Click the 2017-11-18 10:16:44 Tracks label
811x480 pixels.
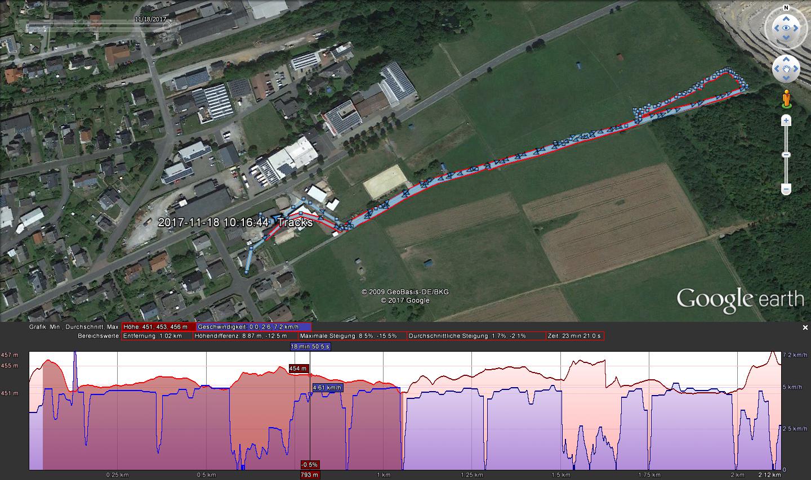235,222
